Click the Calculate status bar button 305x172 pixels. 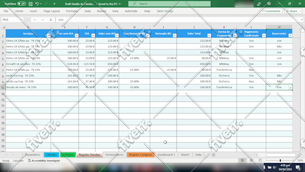(x=18, y=161)
